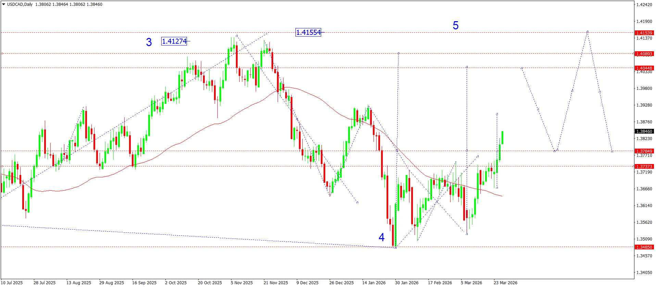656x287 pixels.
Task: Click the 23 Mar 2026 date label
Action: pyautogui.click(x=505, y=283)
